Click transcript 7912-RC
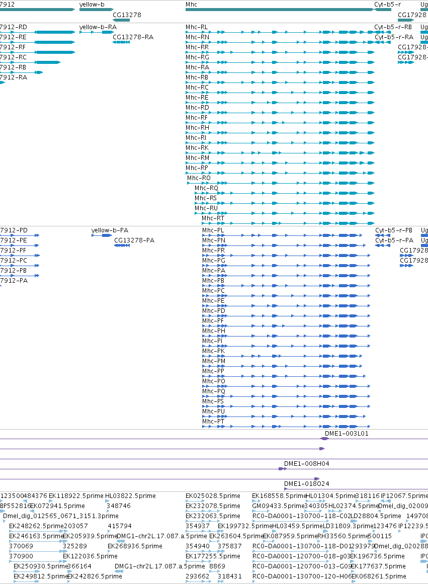 [x=14, y=57]
